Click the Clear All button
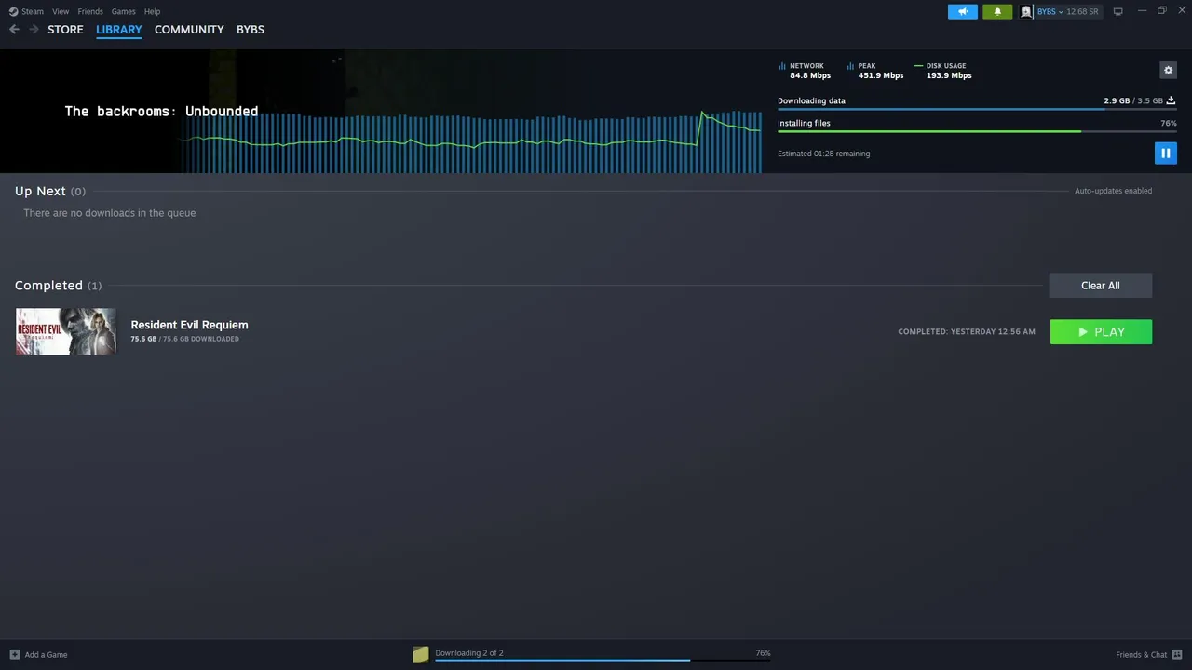1192x670 pixels. (1101, 286)
